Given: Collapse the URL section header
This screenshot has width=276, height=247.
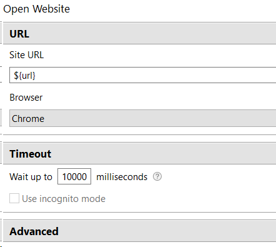Looking at the screenshot, I should pyautogui.click(x=139, y=33).
